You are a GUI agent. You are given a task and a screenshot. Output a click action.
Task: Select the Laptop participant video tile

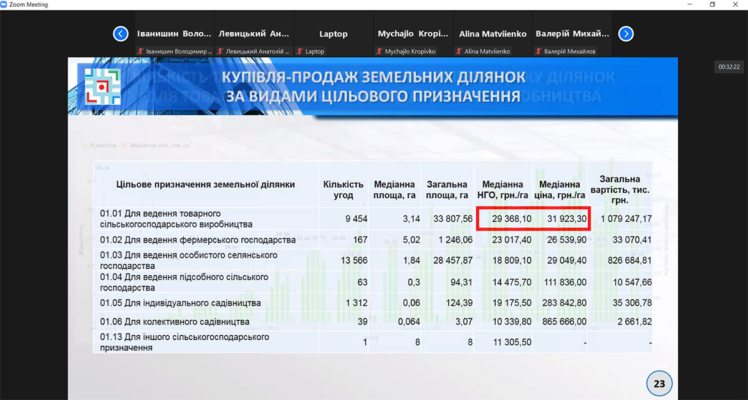[x=333, y=34]
